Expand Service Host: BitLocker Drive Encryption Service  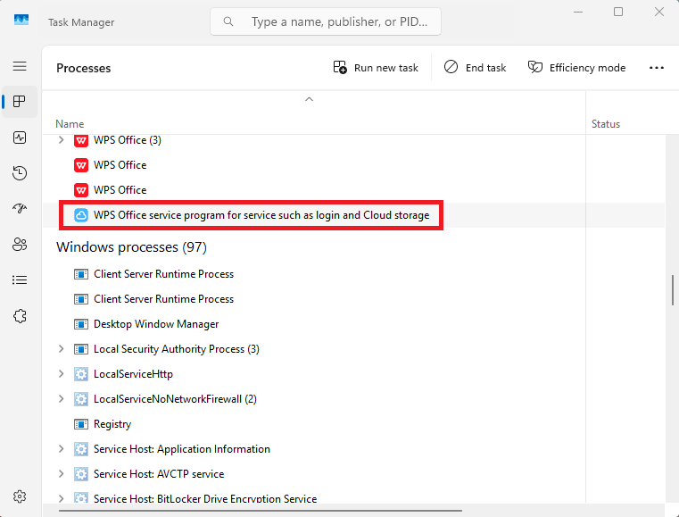coord(61,498)
